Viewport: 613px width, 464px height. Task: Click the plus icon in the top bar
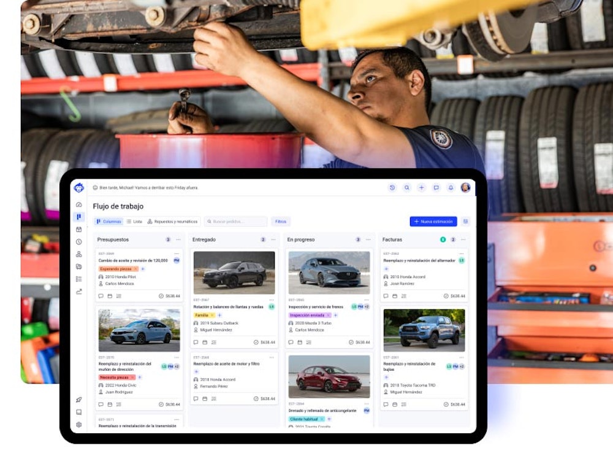point(422,188)
